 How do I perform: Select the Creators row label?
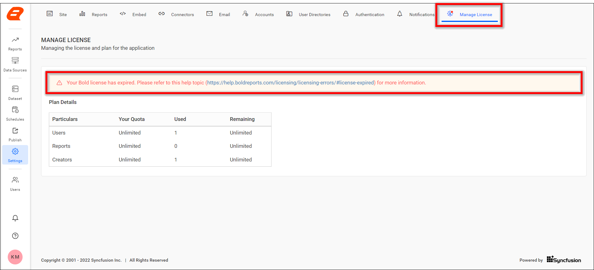pyautogui.click(x=62, y=160)
